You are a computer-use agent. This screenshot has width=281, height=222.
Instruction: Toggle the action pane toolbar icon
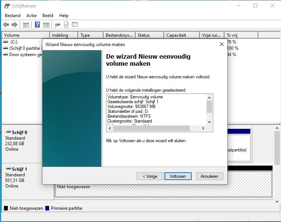(x=46, y=25)
